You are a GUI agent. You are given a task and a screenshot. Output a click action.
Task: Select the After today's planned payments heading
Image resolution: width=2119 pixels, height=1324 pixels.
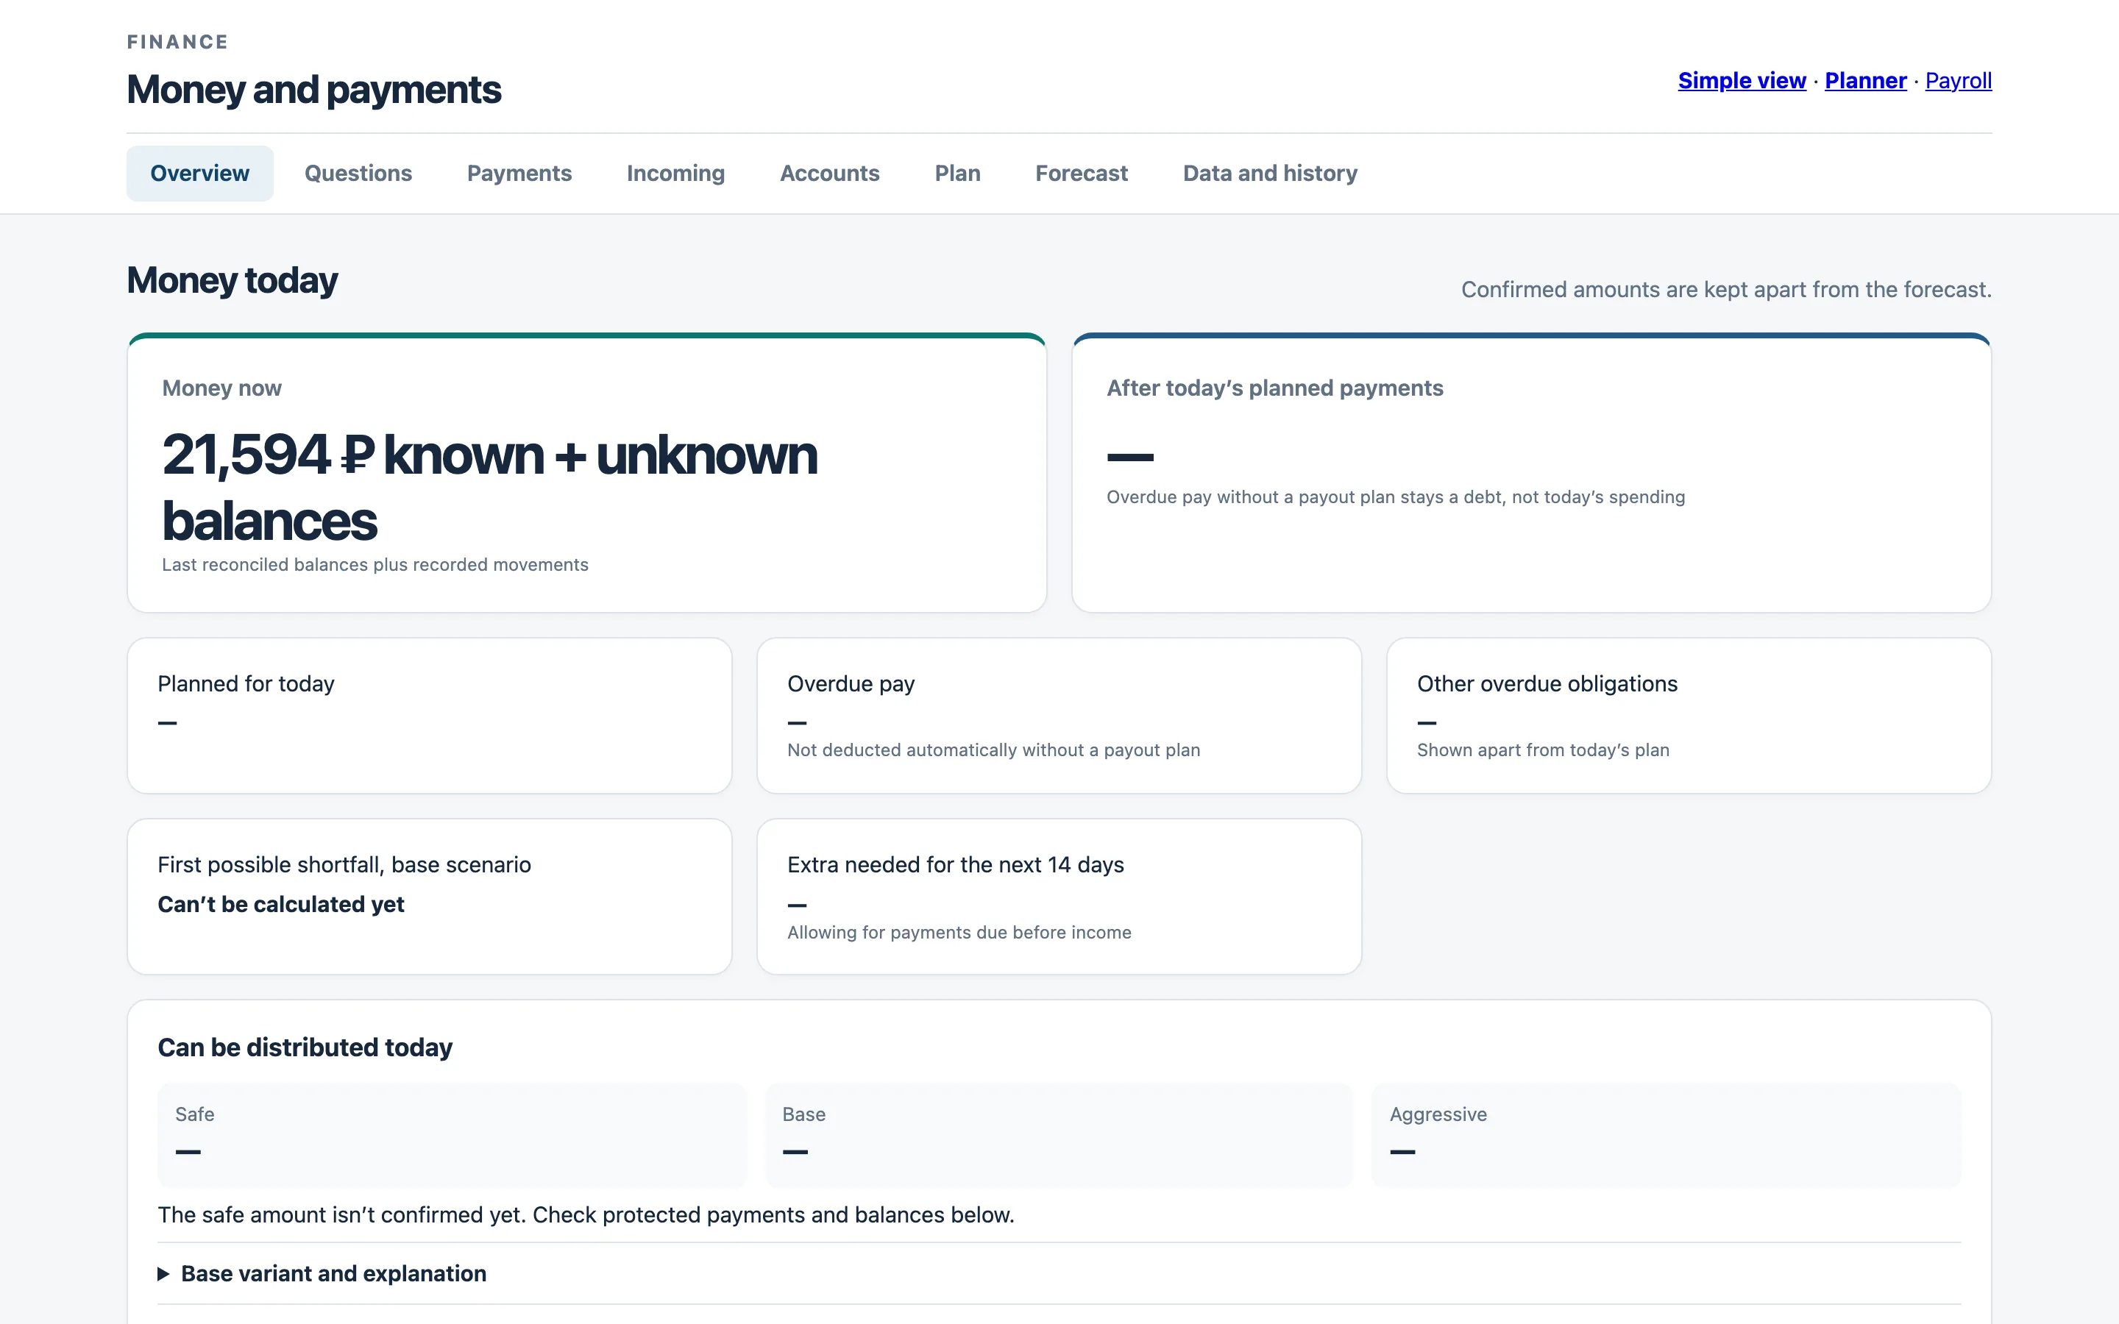[1275, 388]
